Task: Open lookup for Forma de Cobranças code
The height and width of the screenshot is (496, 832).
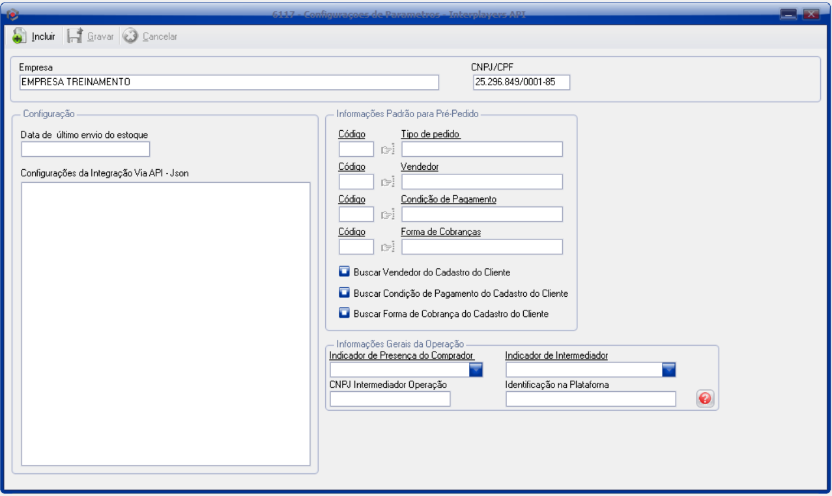Action: tap(388, 247)
